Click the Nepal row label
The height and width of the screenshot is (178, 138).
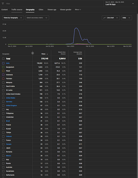(8, 71)
